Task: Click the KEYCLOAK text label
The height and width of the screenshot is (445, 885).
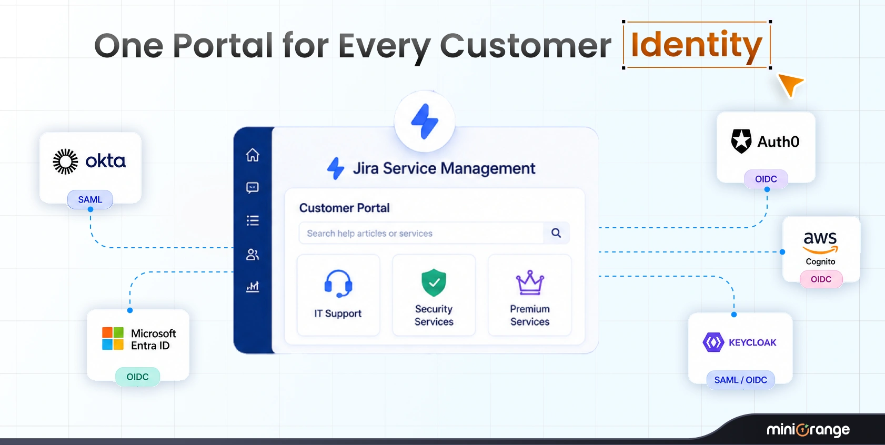Action: click(752, 342)
